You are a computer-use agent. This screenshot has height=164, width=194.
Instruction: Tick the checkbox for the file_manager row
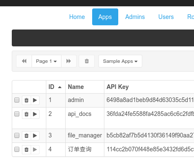click(17, 135)
